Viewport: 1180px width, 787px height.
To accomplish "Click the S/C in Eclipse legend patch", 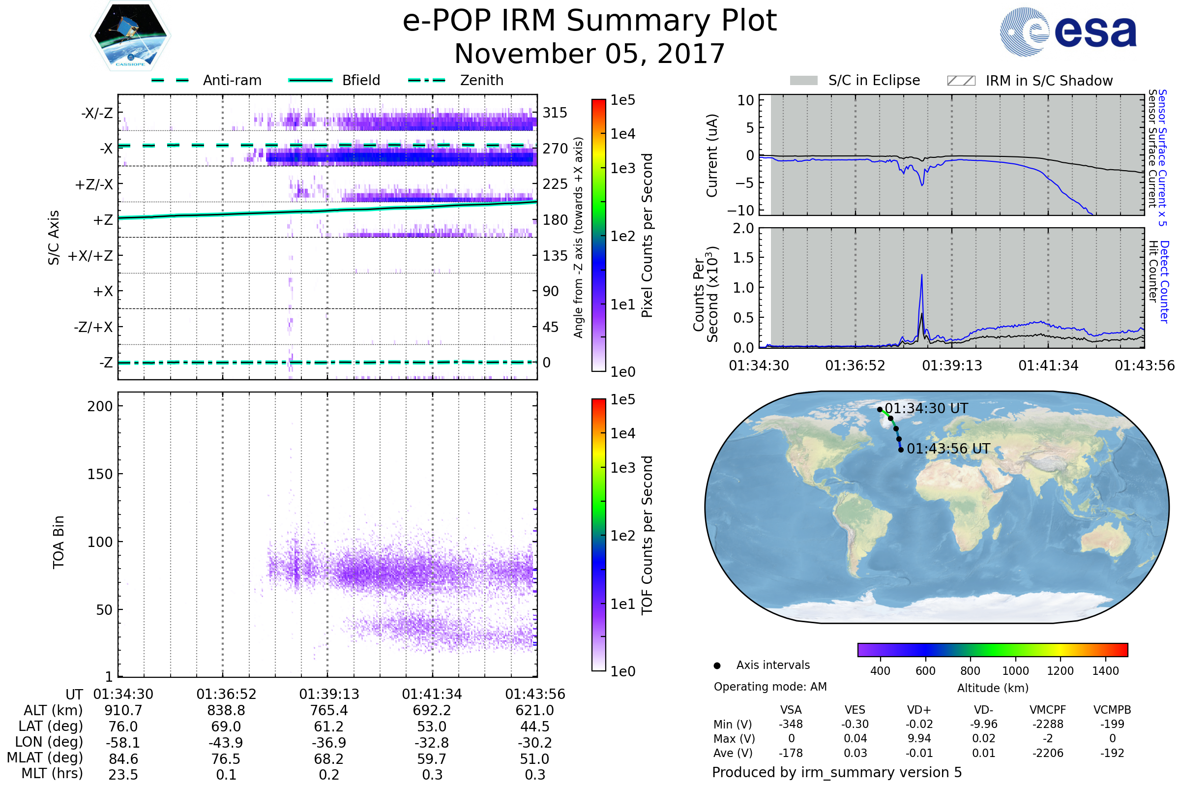I will point(803,81).
